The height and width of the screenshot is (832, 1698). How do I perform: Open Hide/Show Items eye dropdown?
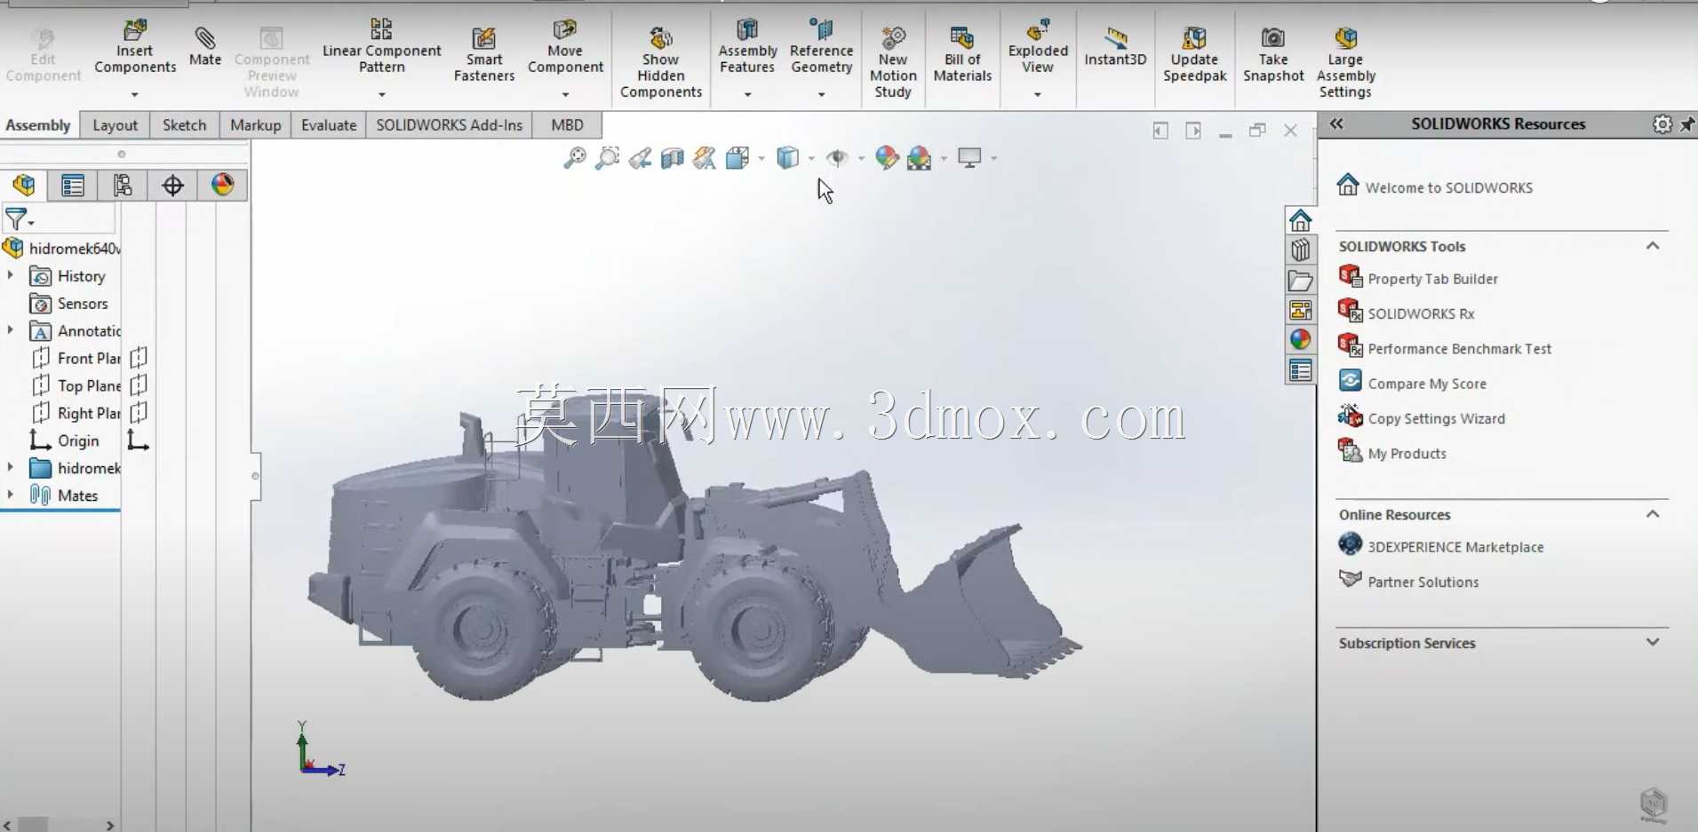[x=861, y=159]
